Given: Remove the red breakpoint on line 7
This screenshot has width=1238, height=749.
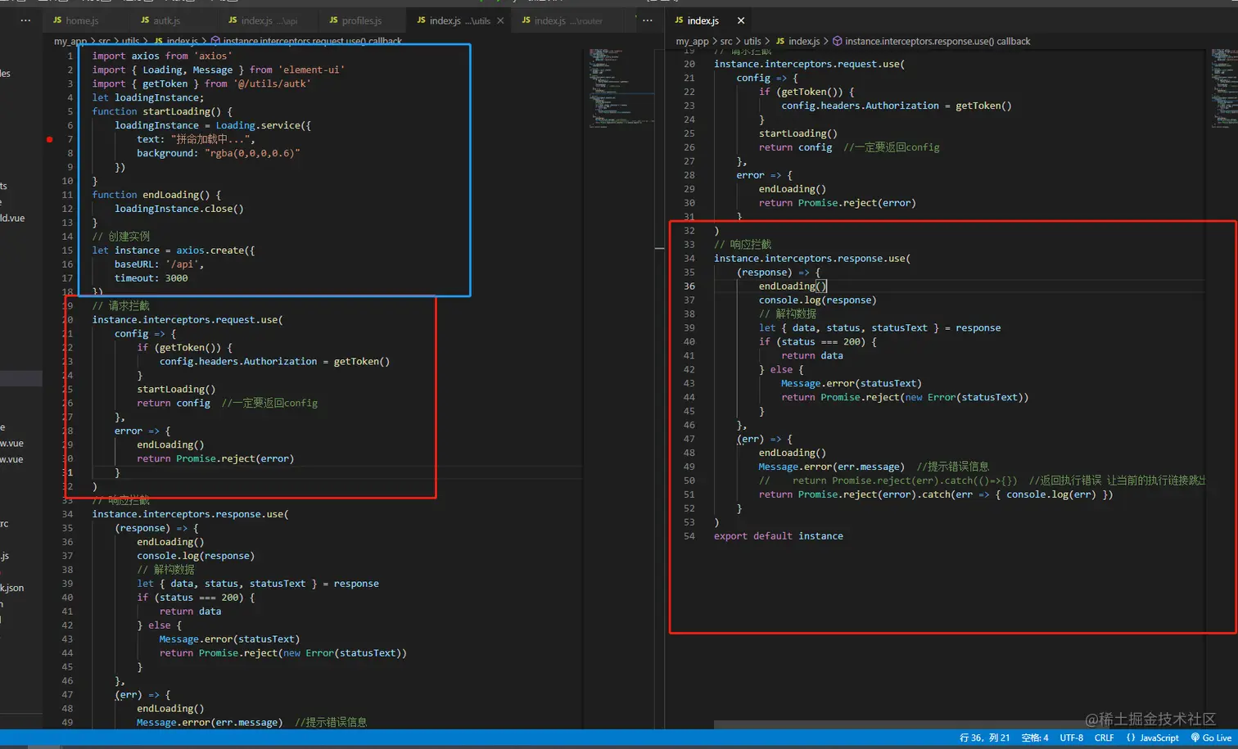Looking at the screenshot, I should [x=49, y=139].
